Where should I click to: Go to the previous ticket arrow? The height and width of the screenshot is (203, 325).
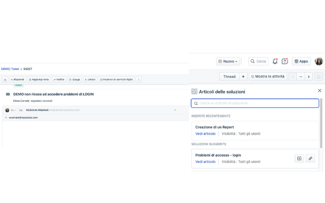(x=292, y=77)
